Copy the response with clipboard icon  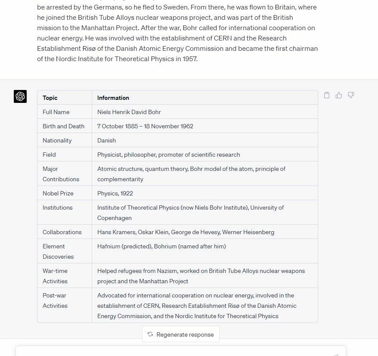327,95
